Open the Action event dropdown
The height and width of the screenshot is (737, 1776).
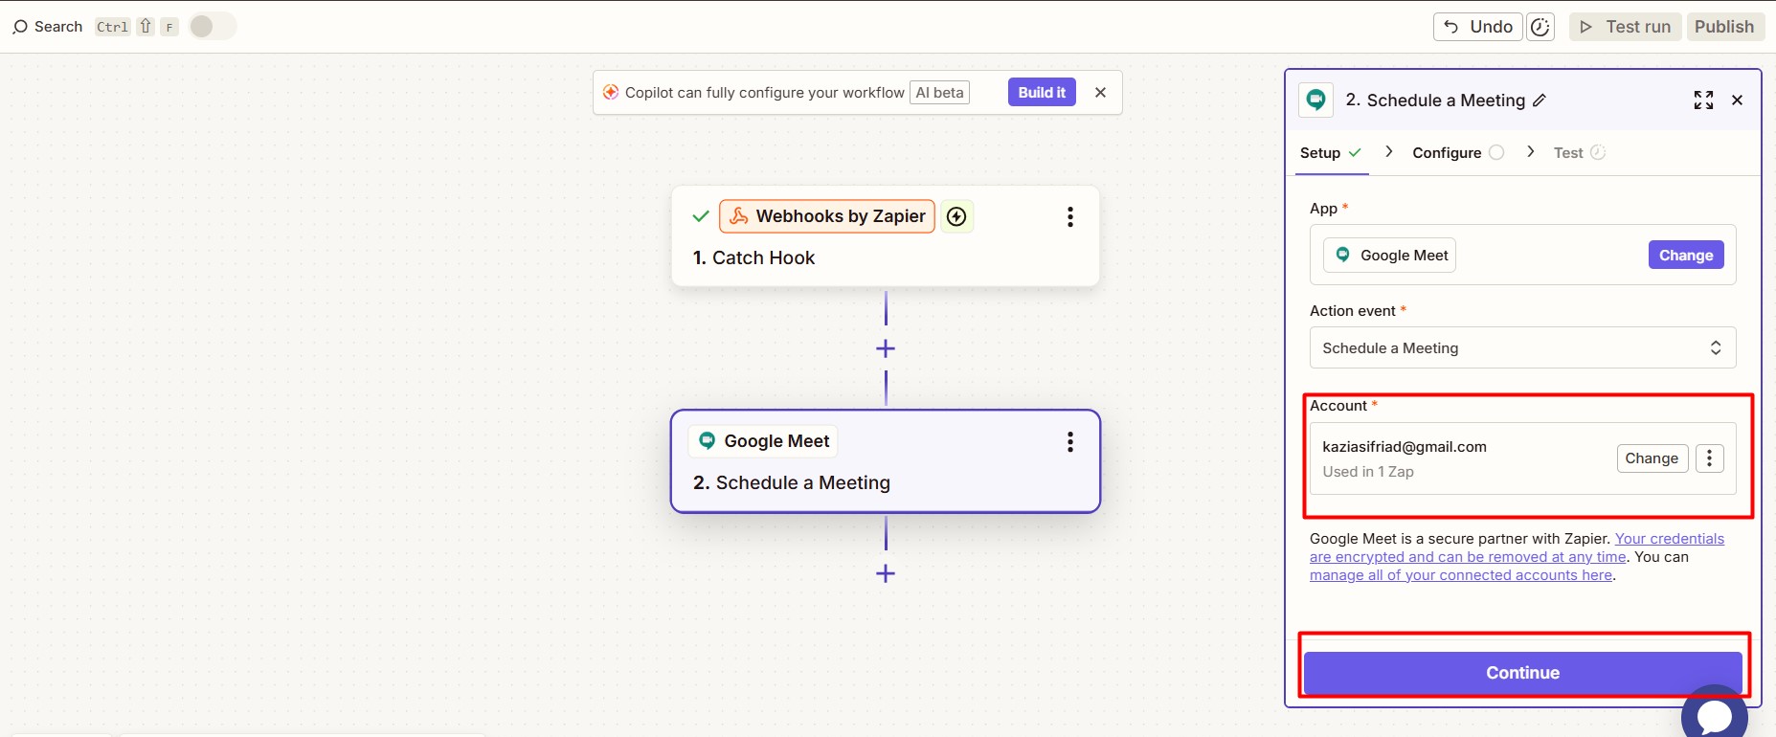coord(1522,348)
